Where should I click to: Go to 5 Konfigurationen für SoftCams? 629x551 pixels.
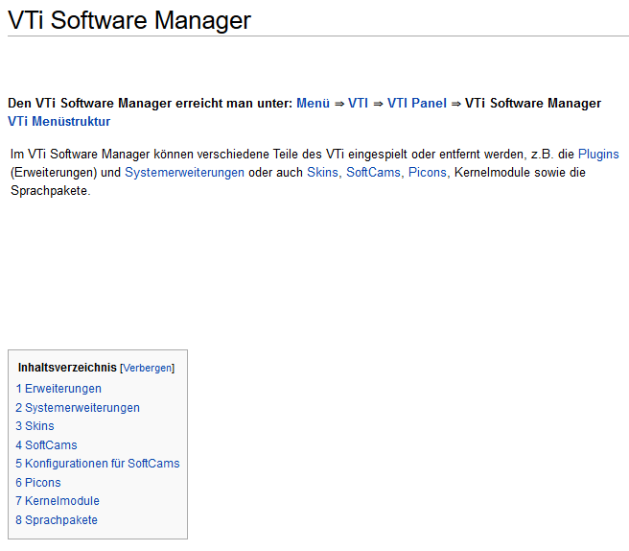98,464
